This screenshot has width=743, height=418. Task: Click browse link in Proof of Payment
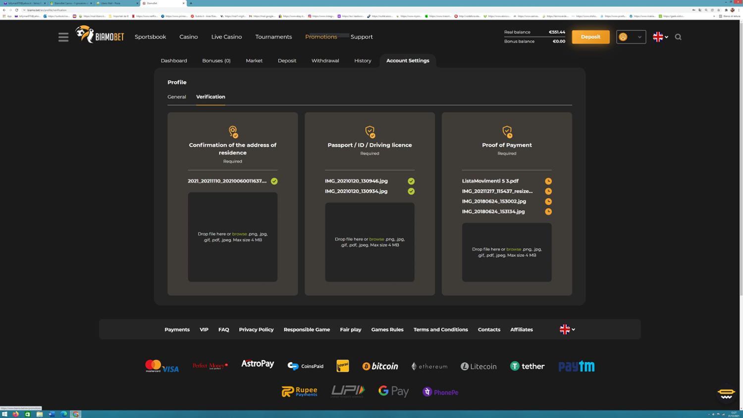(514, 249)
